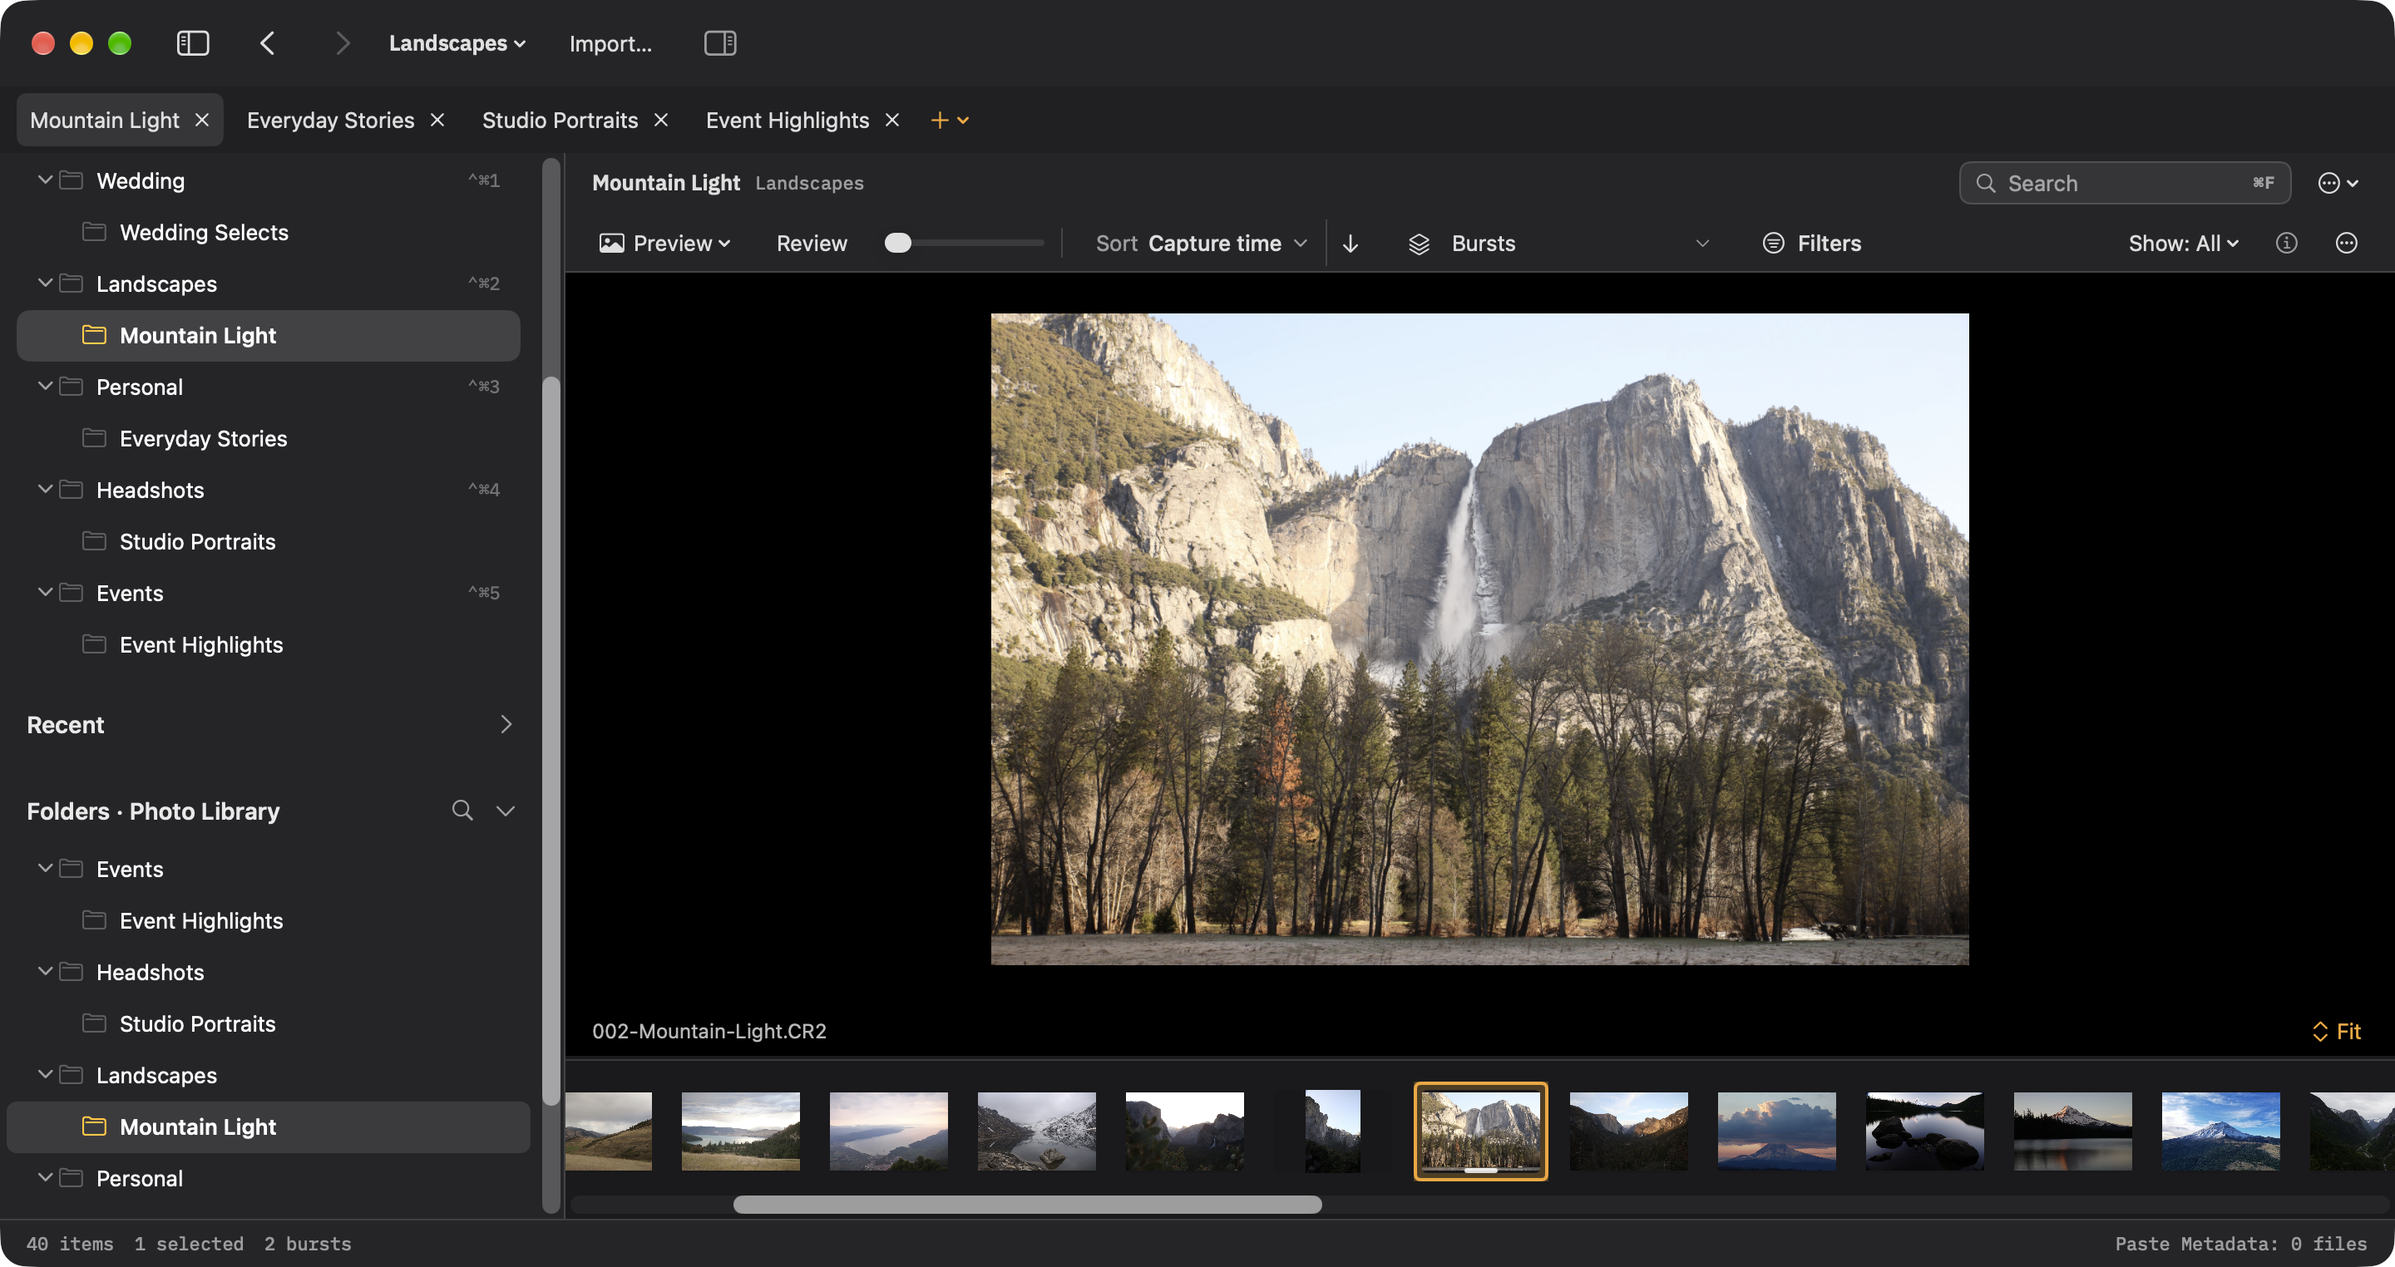Click the Bursts stack icon
Viewport: 2395px width, 1267px height.
tap(1419, 244)
